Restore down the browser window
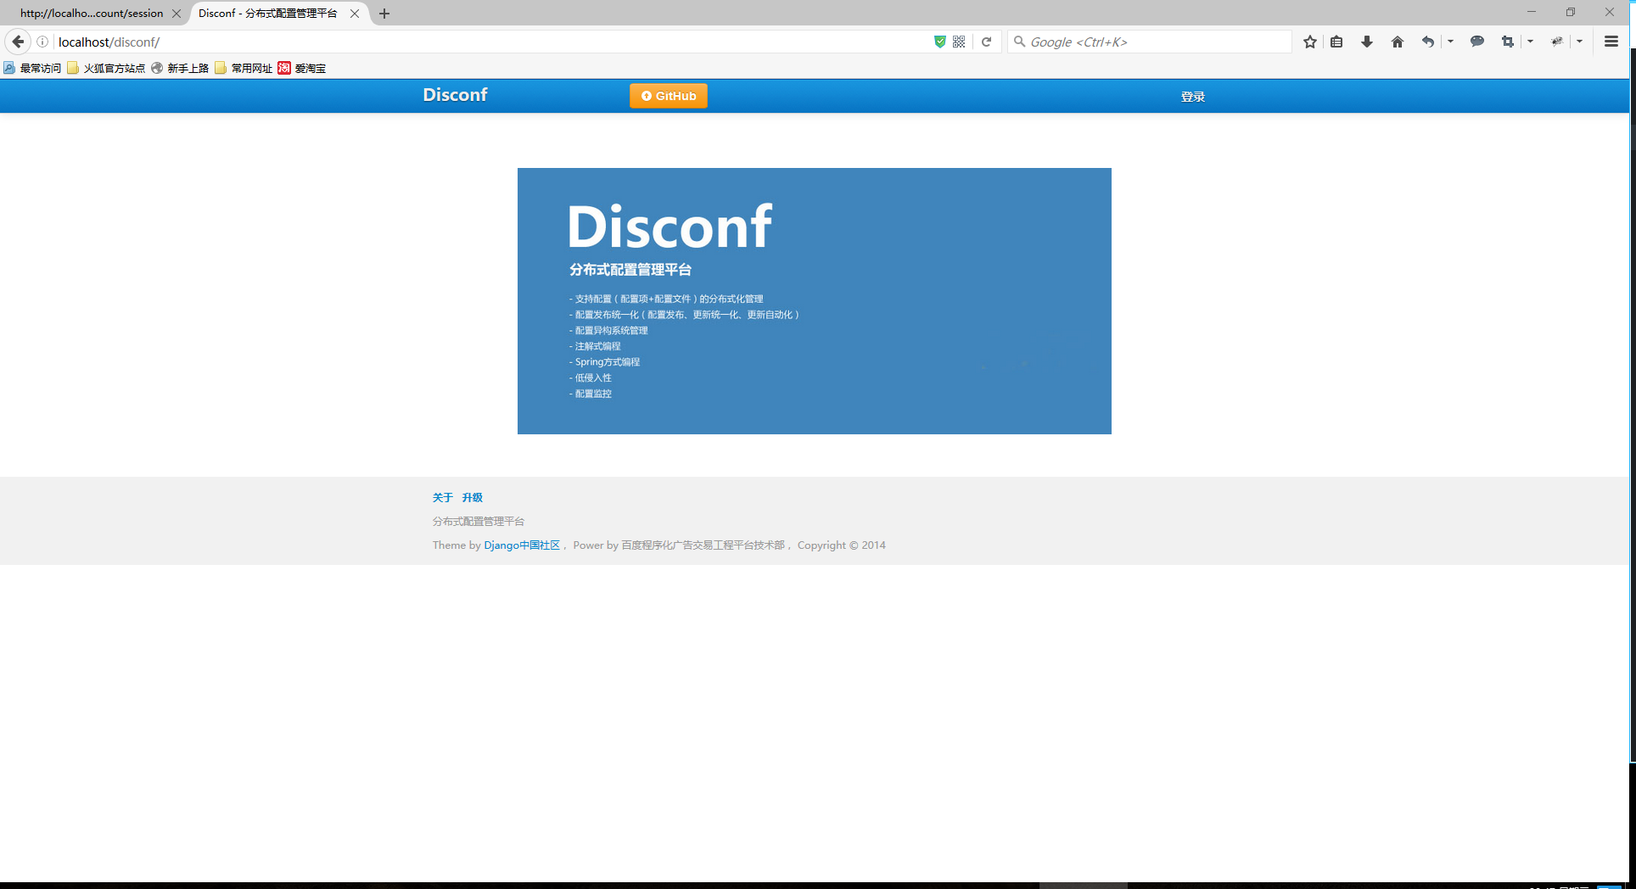 [x=1571, y=13]
